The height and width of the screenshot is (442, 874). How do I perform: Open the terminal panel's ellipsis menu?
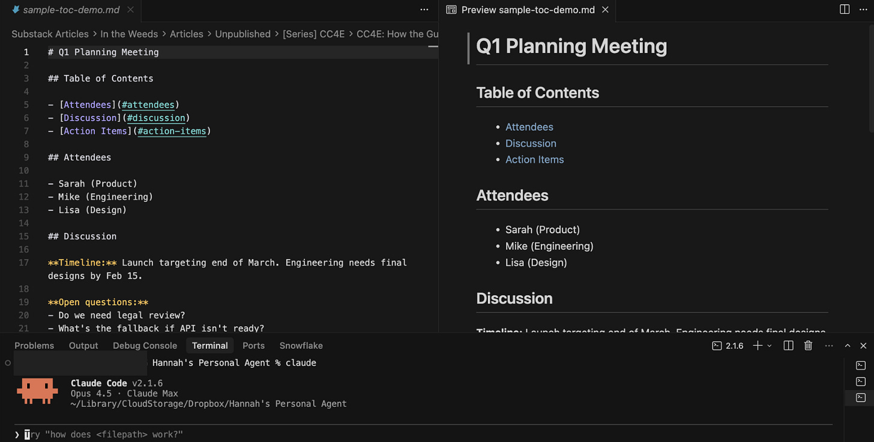829,345
